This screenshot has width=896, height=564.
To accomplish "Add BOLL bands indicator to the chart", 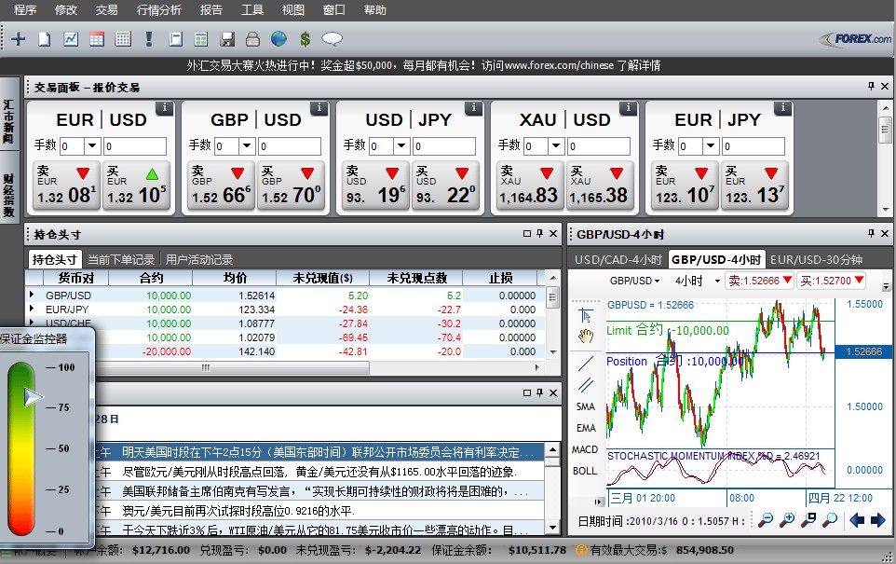I will coord(585,471).
